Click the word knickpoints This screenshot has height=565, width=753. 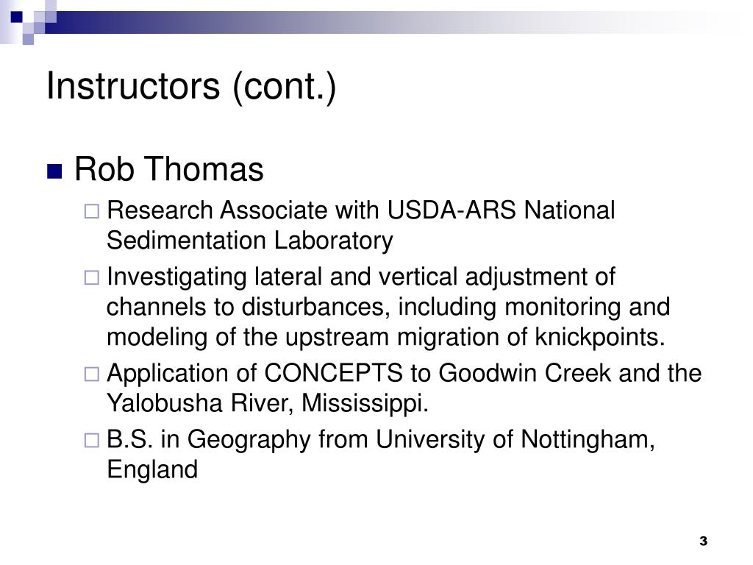coord(600,337)
